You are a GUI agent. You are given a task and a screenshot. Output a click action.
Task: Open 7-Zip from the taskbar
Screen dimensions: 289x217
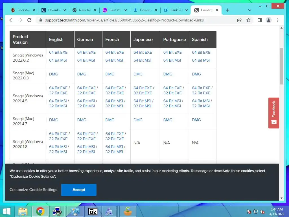[x=93, y=211]
